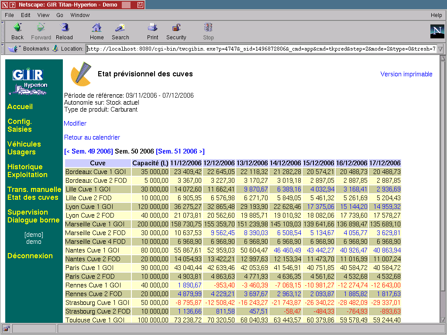Open the Edit menu

pyautogui.click(x=25, y=15)
